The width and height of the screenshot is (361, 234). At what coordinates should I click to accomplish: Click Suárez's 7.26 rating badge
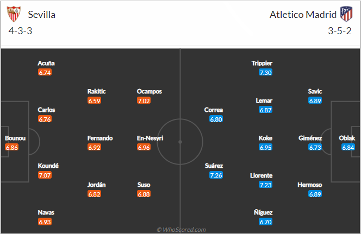click(x=216, y=175)
